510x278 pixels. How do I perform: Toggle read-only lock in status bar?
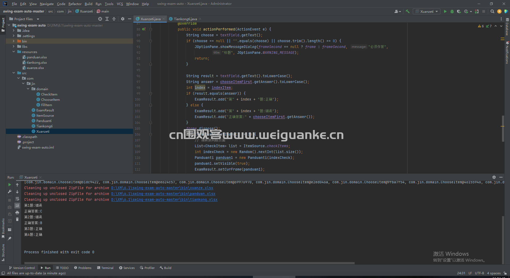505,273
